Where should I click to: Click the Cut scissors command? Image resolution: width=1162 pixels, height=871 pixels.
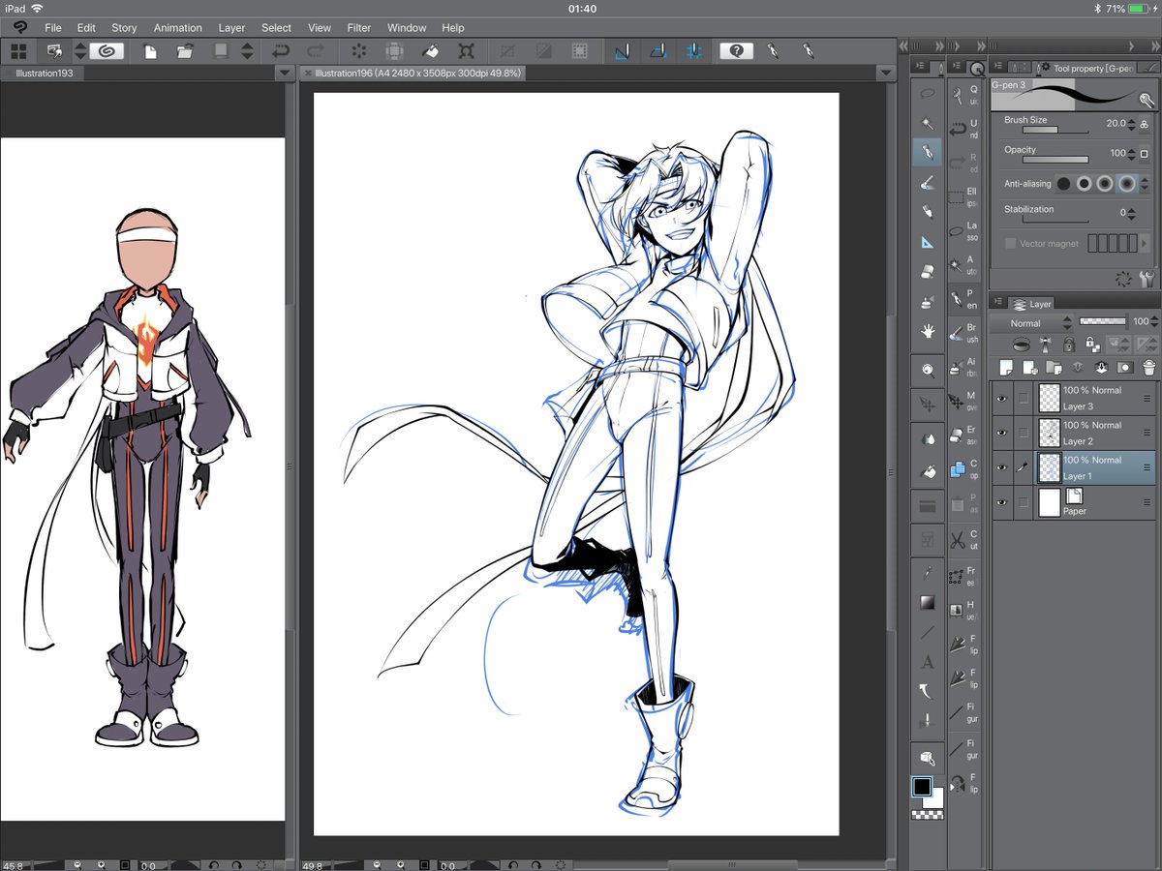(965, 539)
